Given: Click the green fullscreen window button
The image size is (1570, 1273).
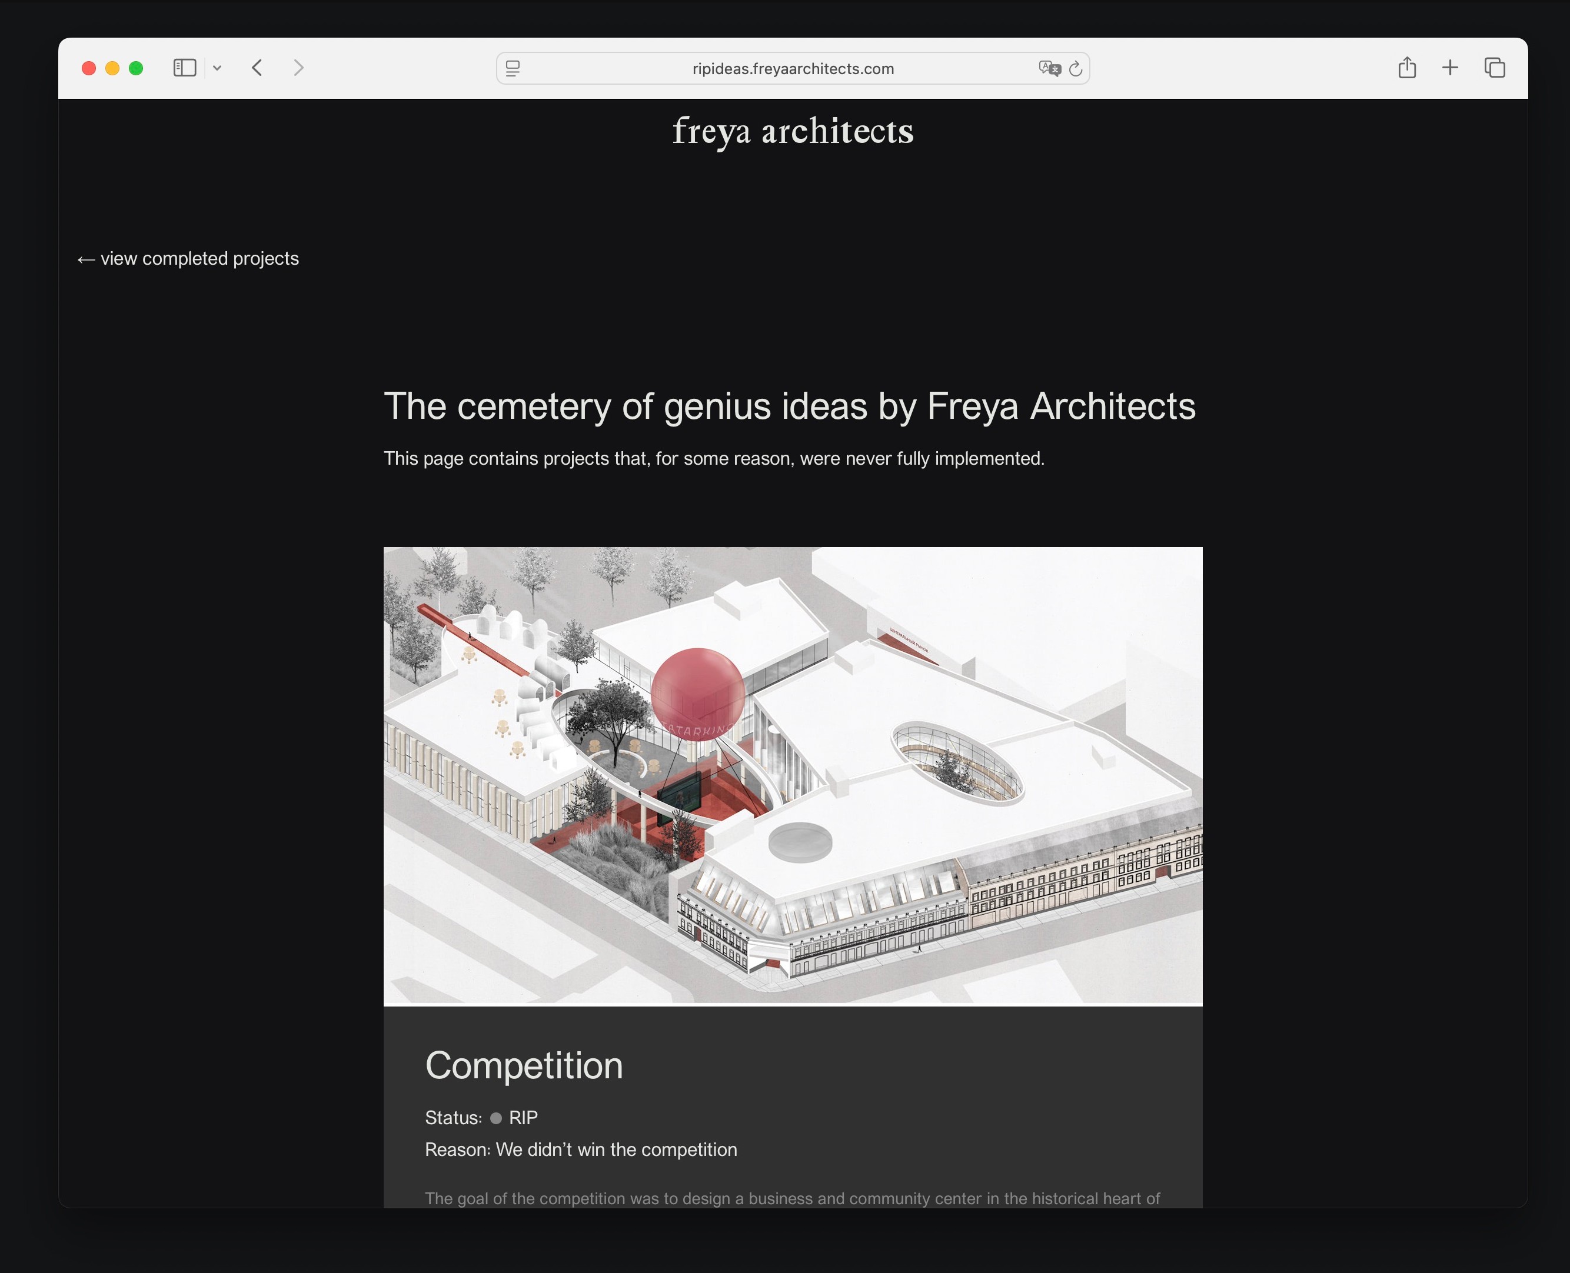Looking at the screenshot, I should 136,68.
